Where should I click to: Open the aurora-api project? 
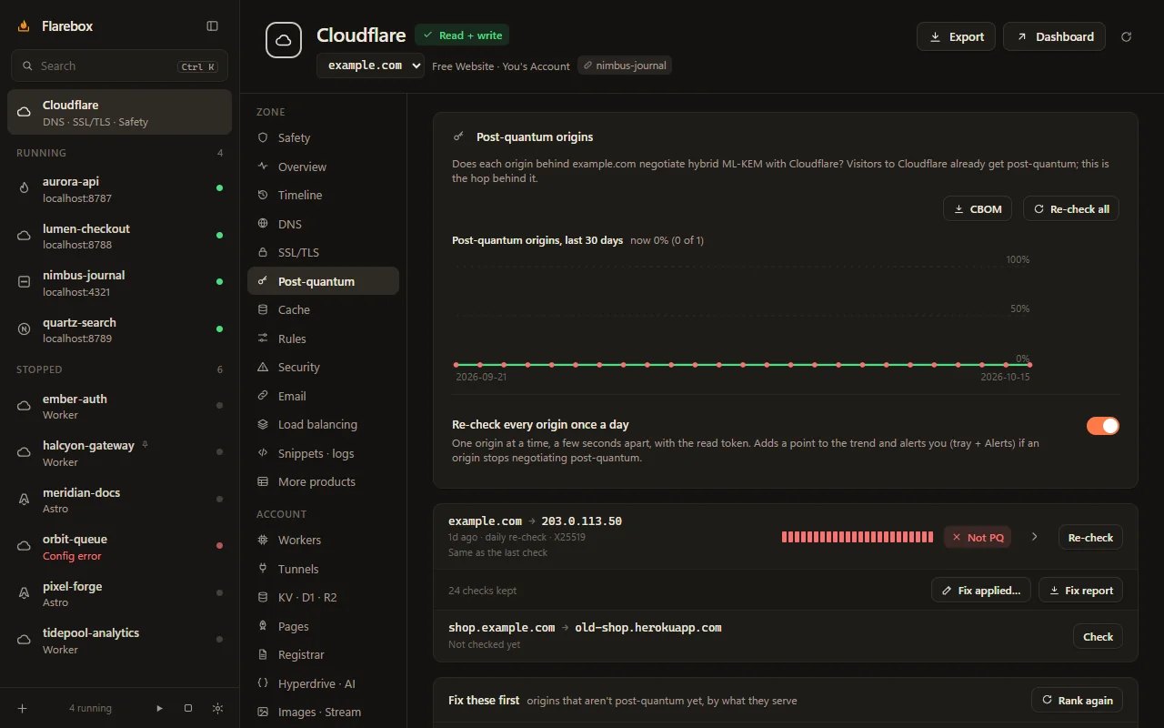(120, 189)
